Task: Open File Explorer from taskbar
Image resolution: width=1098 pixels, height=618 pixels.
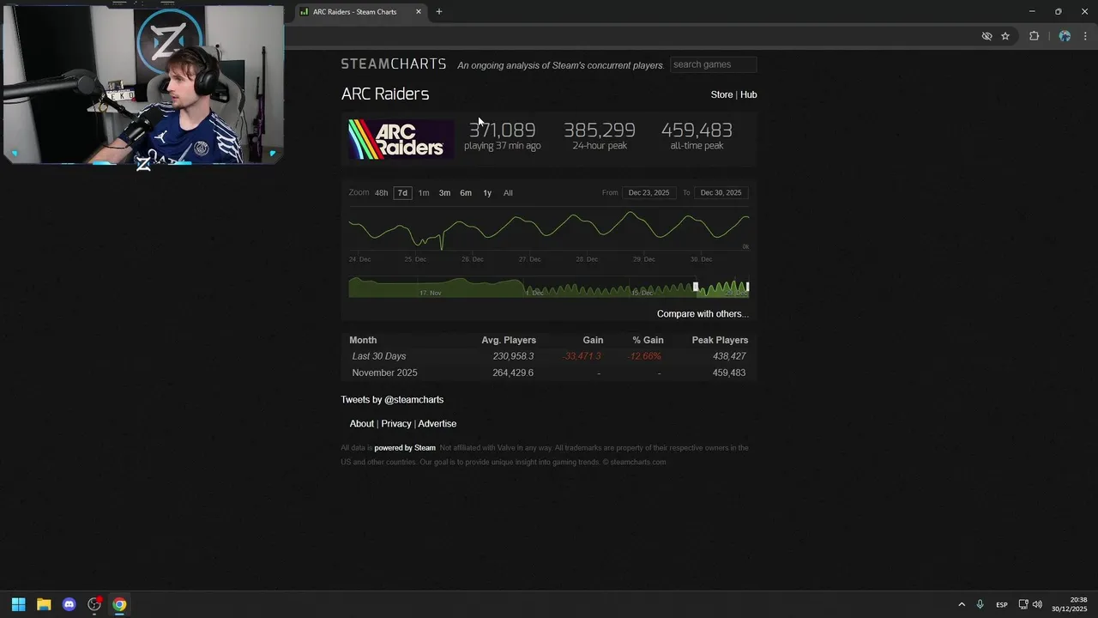Action: coord(44,604)
